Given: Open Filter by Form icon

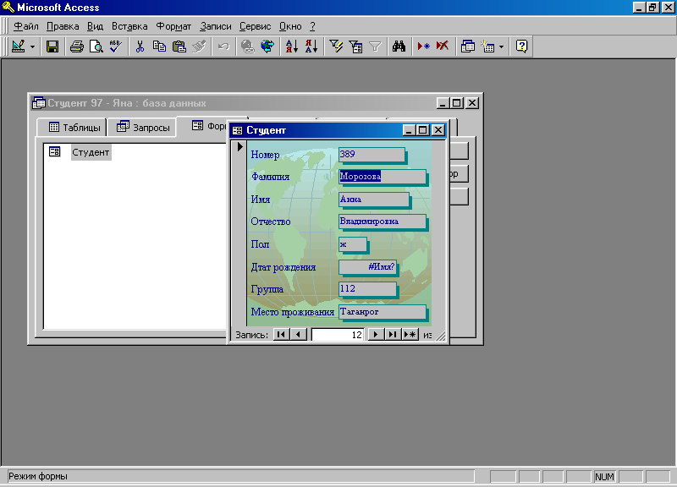Looking at the screenshot, I should click(x=355, y=47).
